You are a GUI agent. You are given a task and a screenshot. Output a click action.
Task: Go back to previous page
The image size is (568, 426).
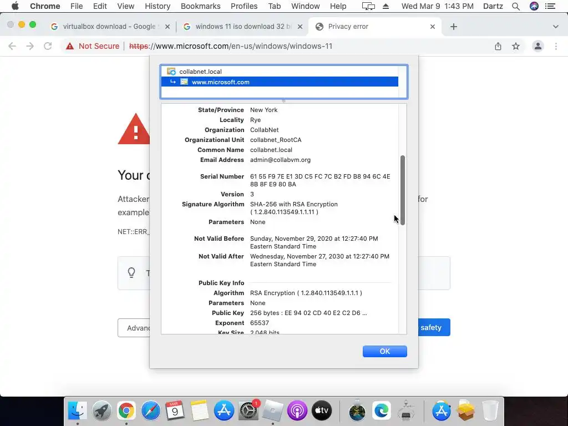[12, 46]
